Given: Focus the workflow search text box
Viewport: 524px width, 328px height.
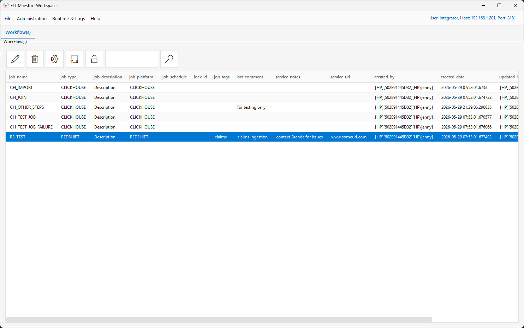Looking at the screenshot, I should pyautogui.click(x=132, y=59).
